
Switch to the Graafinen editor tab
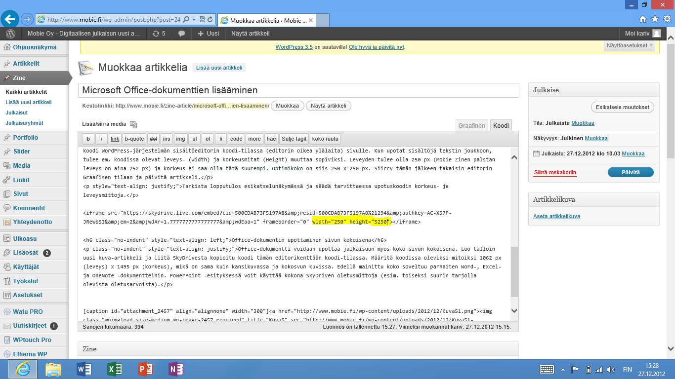(471, 126)
